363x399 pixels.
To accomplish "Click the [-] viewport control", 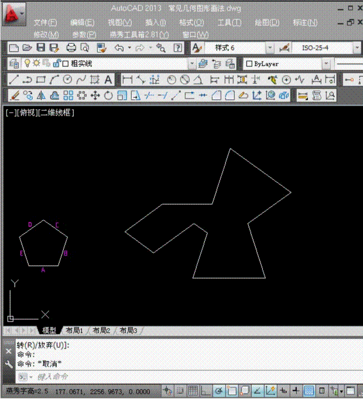I will click(x=11, y=113).
